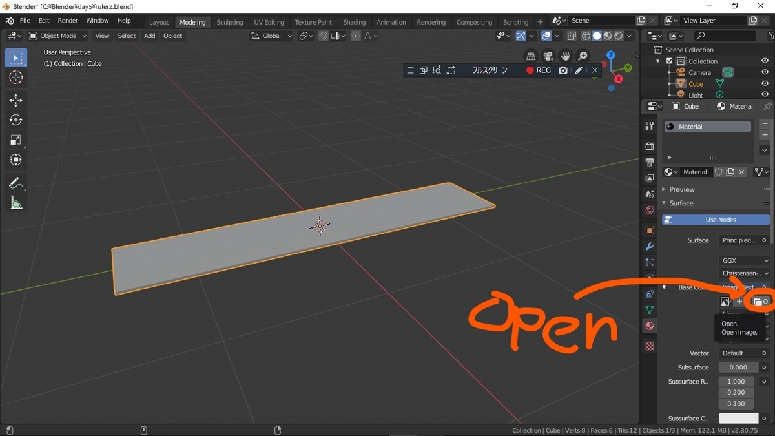Switch to the Layout workspace tab
This screenshot has height=436, width=775.
(x=159, y=22)
